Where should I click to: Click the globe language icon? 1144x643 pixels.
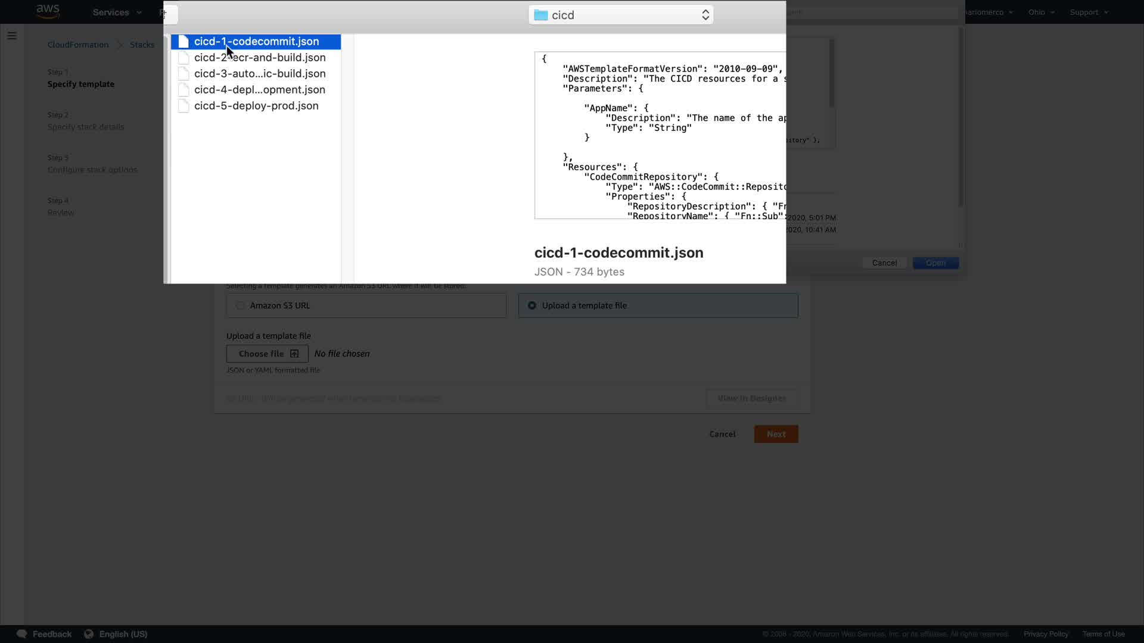89,634
